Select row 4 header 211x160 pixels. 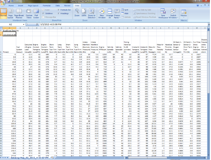pyautogui.click(x=1, y=54)
